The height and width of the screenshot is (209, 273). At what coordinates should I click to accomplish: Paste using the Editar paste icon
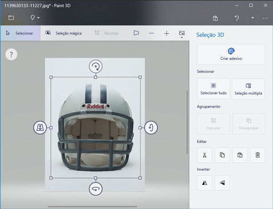[240, 155]
